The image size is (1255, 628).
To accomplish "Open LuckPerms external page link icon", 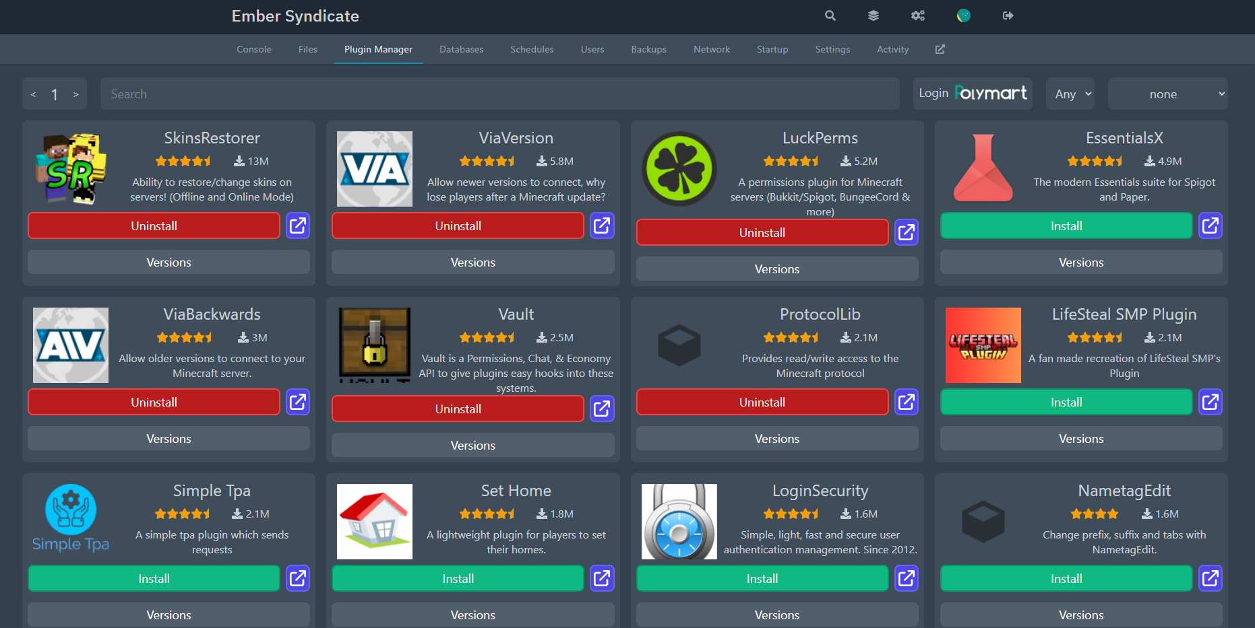I will pos(907,232).
